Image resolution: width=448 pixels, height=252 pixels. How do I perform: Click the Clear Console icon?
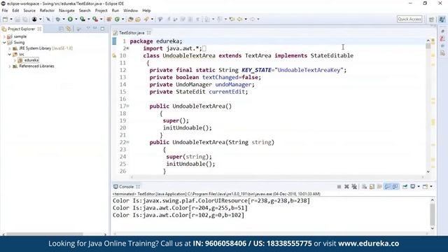click(x=364, y=187)
